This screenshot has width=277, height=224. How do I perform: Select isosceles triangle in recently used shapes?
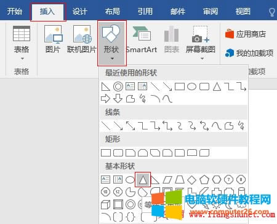tap(217, 87)
